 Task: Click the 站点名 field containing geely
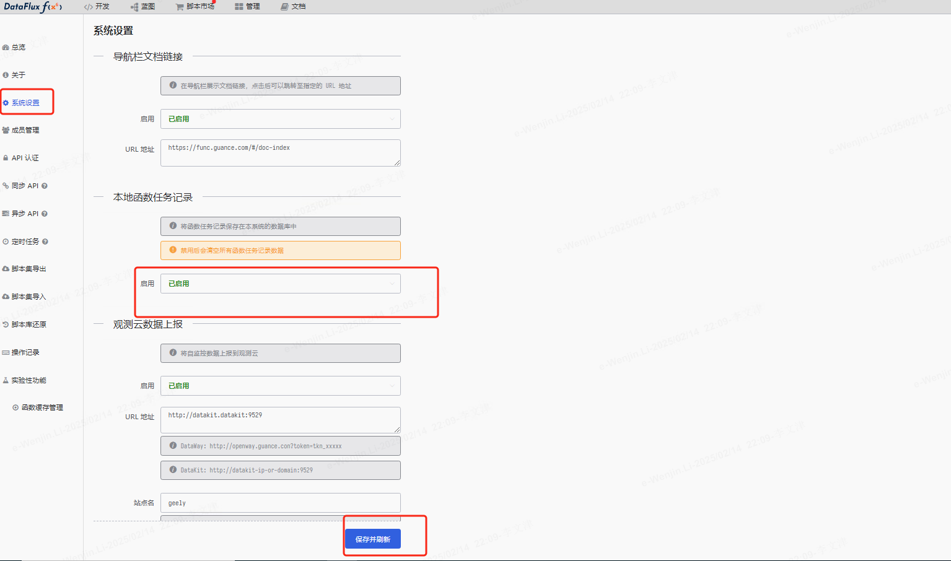(x=280, y=503)
